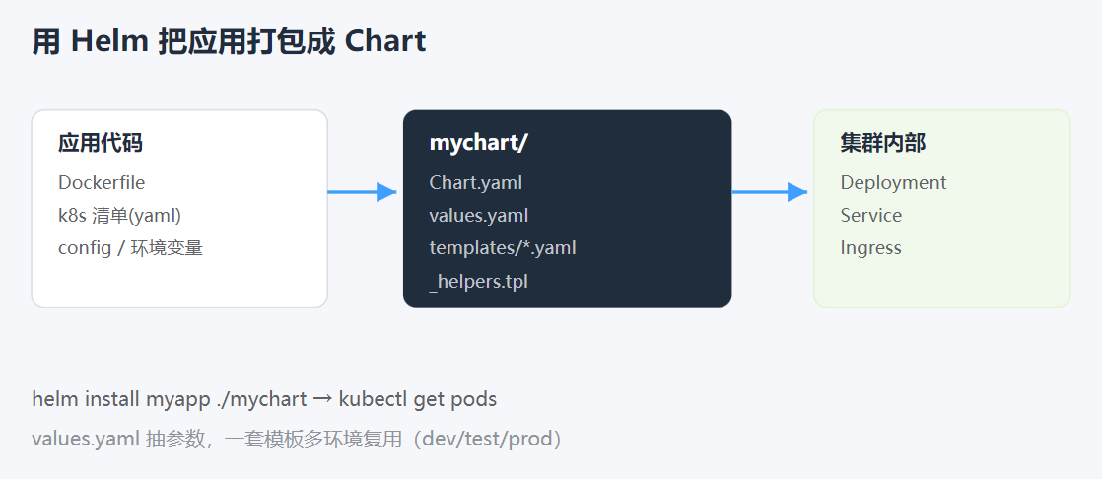Click the k8s 清单(yaml) line
This screenshot has height=479, width=1102.
click(120, 216)
